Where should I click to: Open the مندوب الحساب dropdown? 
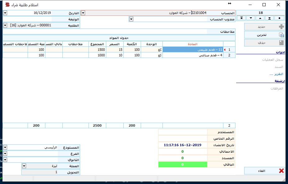[131, 19]
